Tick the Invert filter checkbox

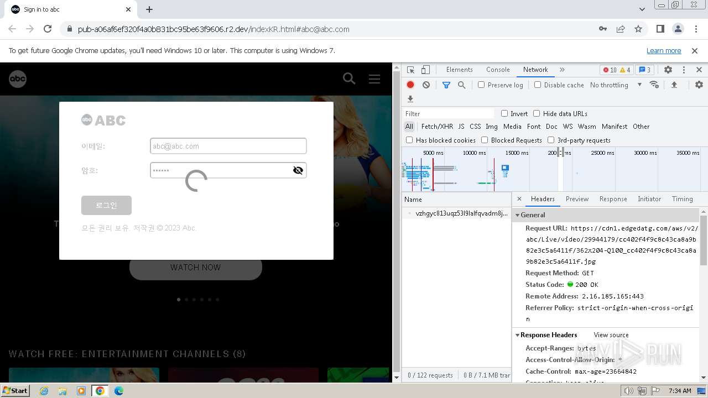(504, 113)
